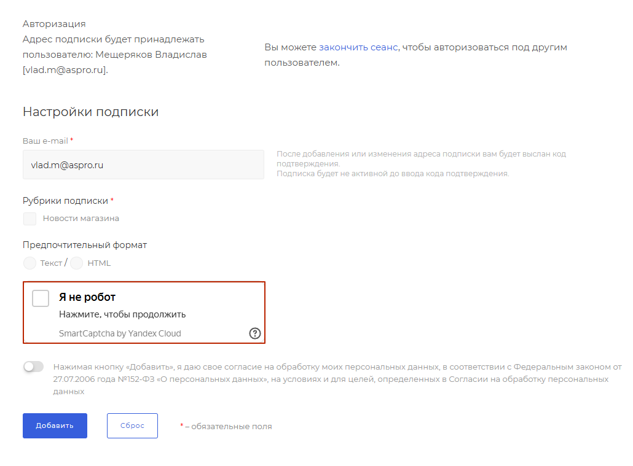This screenshot has width=633, height=466.
Task: Click the "SmartCaptcha by Yandex Cloud" text
Action: tap(120, 334)
